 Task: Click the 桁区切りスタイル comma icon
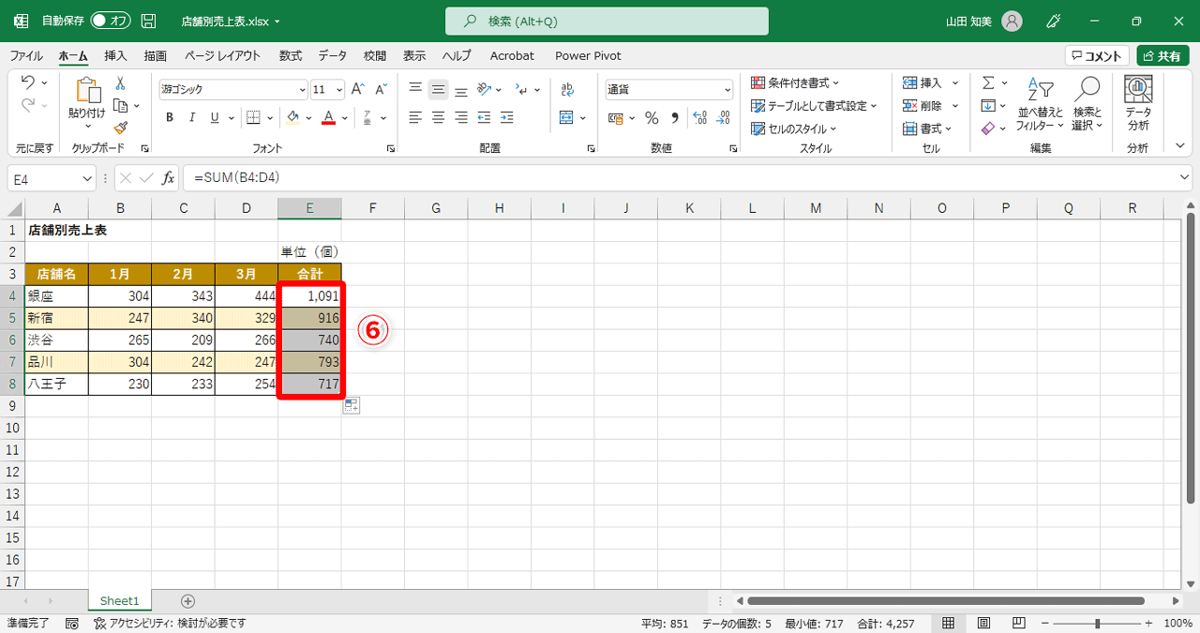674,117
